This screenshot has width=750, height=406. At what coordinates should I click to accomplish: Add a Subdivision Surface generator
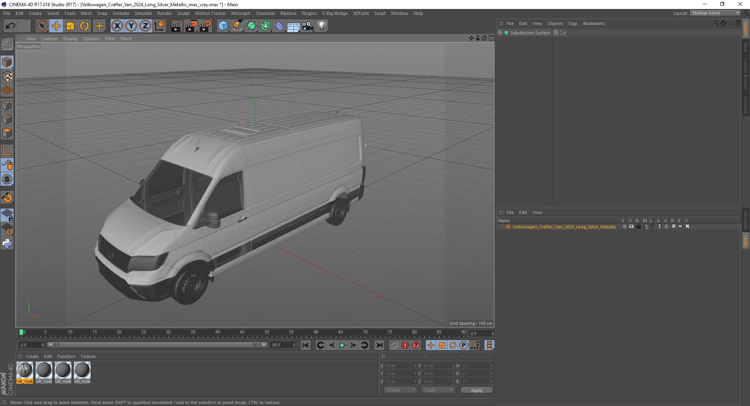(x=252, y=26)
